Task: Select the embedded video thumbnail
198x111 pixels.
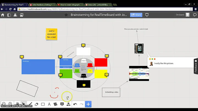Action: [139, 73]
